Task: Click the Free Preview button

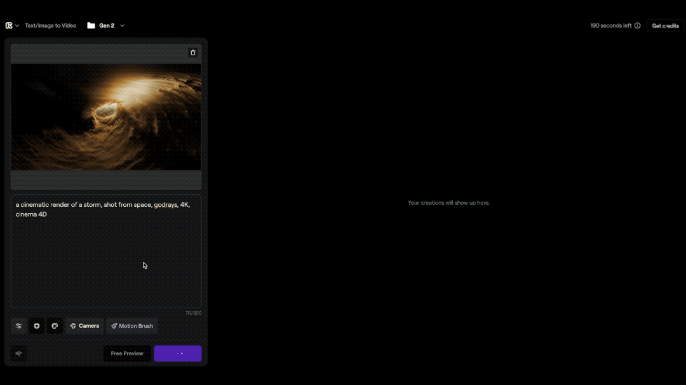Action: pos(127,353)
